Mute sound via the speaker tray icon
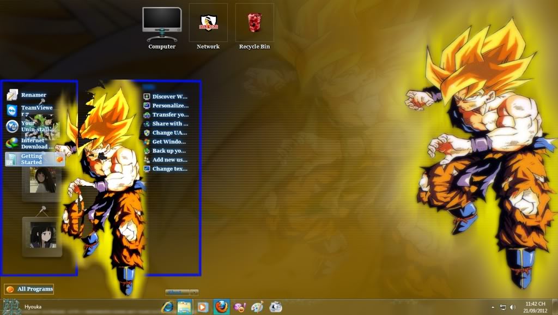 512,306
